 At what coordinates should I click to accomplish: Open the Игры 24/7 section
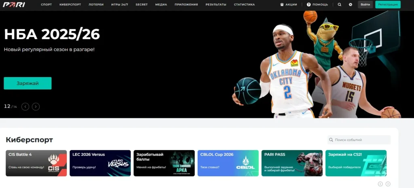point(119,4)
